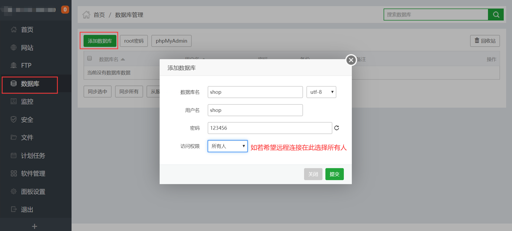Viewport: 512px width, 231px height.
Task: Click the 密码 input showing 123456
Action: coord(270,128)
